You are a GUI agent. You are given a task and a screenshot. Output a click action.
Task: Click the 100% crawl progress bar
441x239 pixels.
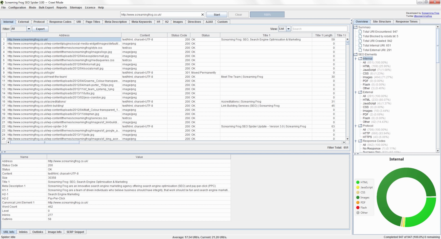[267, 14]
